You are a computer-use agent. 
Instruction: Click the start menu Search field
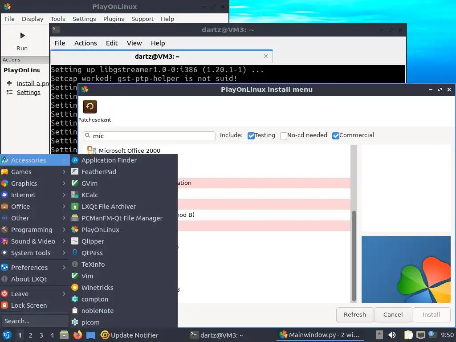[34, 321]
